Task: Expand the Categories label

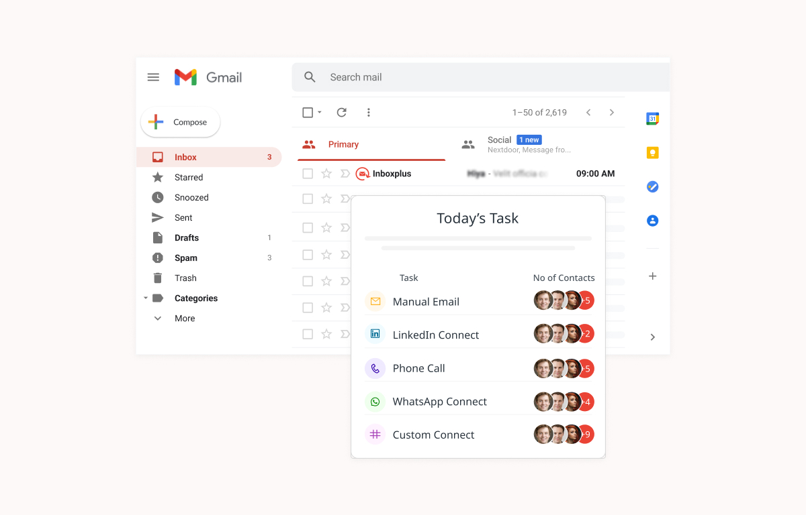Action: tap(146, 298)
